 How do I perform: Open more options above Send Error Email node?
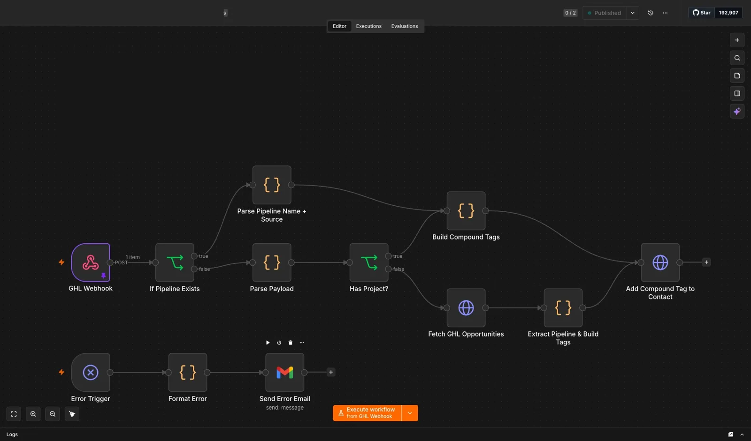click(x=302, y=343)
